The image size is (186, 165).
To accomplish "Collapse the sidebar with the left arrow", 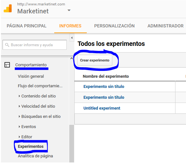I will (x=72, y=38).
